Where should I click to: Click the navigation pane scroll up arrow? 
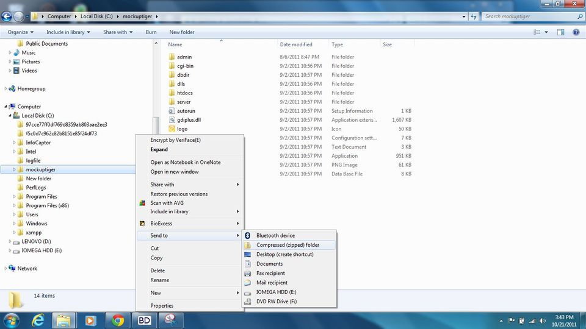[x=156, y=44]
